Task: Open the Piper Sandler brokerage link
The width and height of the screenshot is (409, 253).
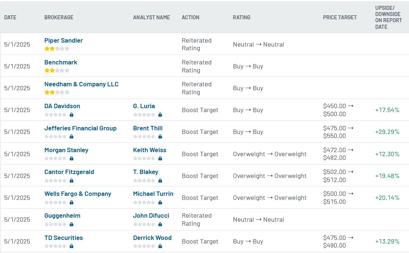Action: pos(63,40)
